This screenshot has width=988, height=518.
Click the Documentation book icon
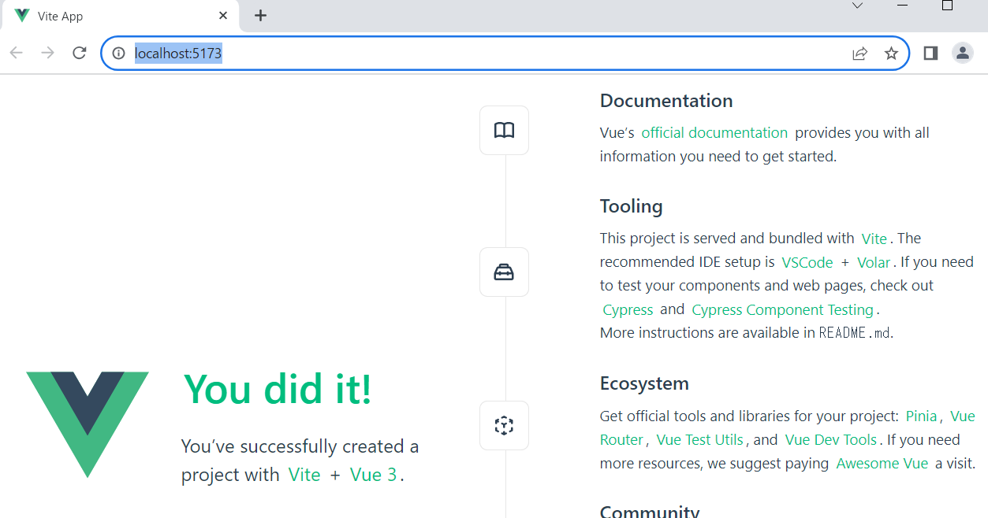coord(504,130)
